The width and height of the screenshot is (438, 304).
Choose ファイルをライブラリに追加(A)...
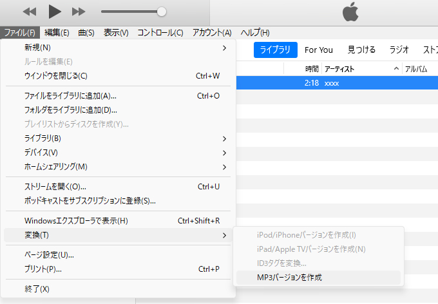click(x=118, y=96)
